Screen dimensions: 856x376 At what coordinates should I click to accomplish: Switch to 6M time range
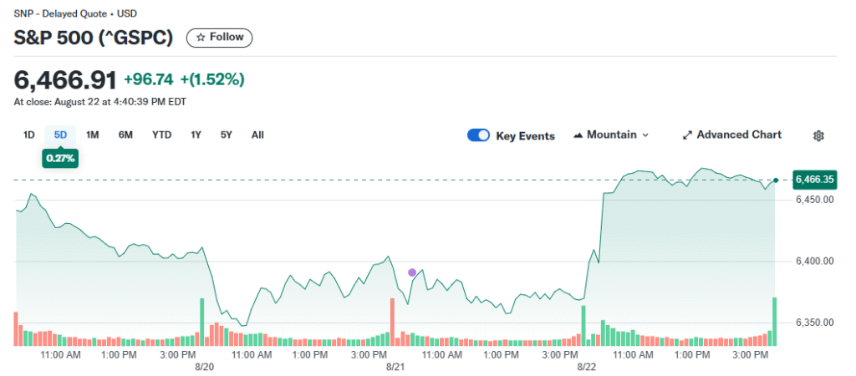[125, 135]
